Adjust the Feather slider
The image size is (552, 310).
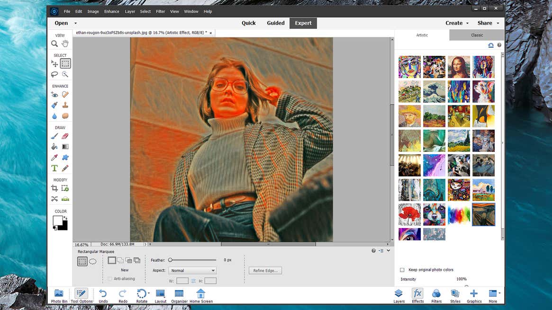pos(171,260)
